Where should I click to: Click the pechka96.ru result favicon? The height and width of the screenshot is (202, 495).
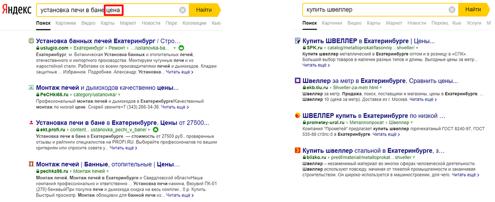tap(31, 164)
